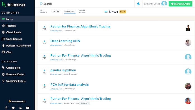This screenshot has height=110, width=195.
Task: Open datacamp.com source under pandas in python
Action: click(x=56, y=74)
